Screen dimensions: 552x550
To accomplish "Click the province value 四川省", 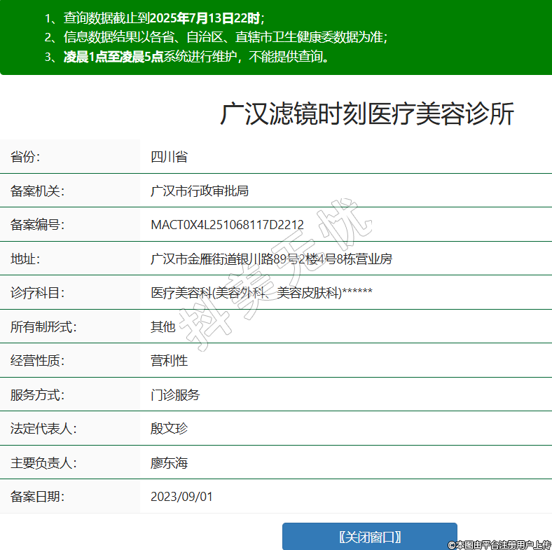I will (x=169, y=157).
